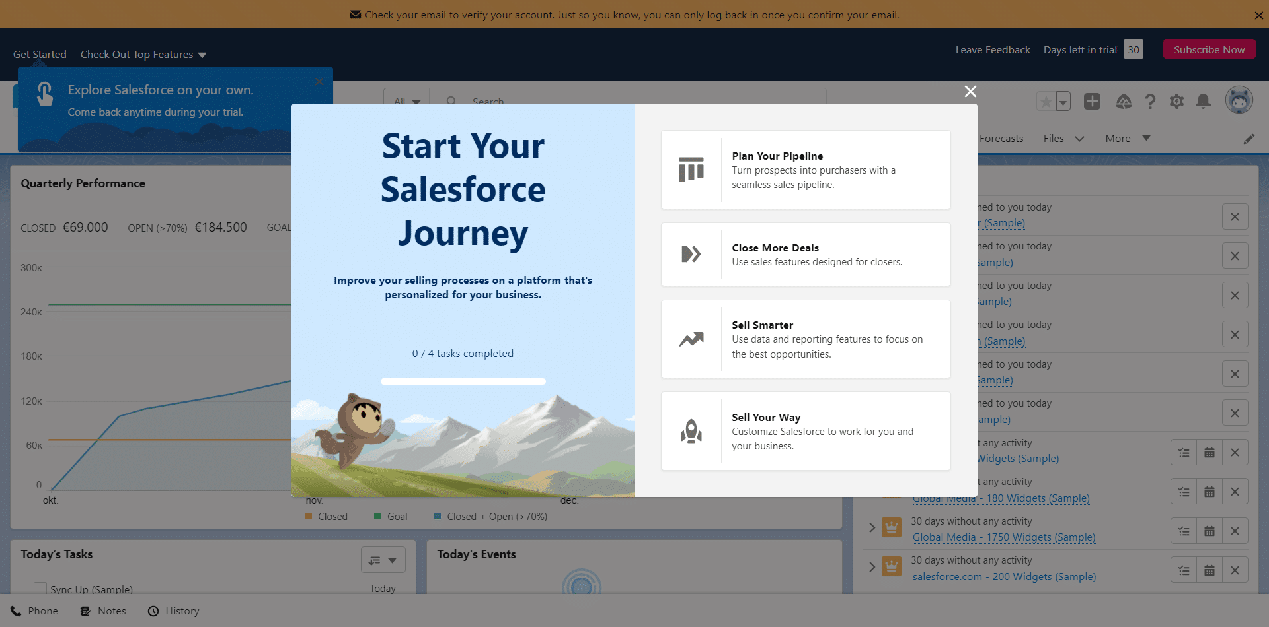
Task: Open the Forecasts tab
Action: point(1001,138)
